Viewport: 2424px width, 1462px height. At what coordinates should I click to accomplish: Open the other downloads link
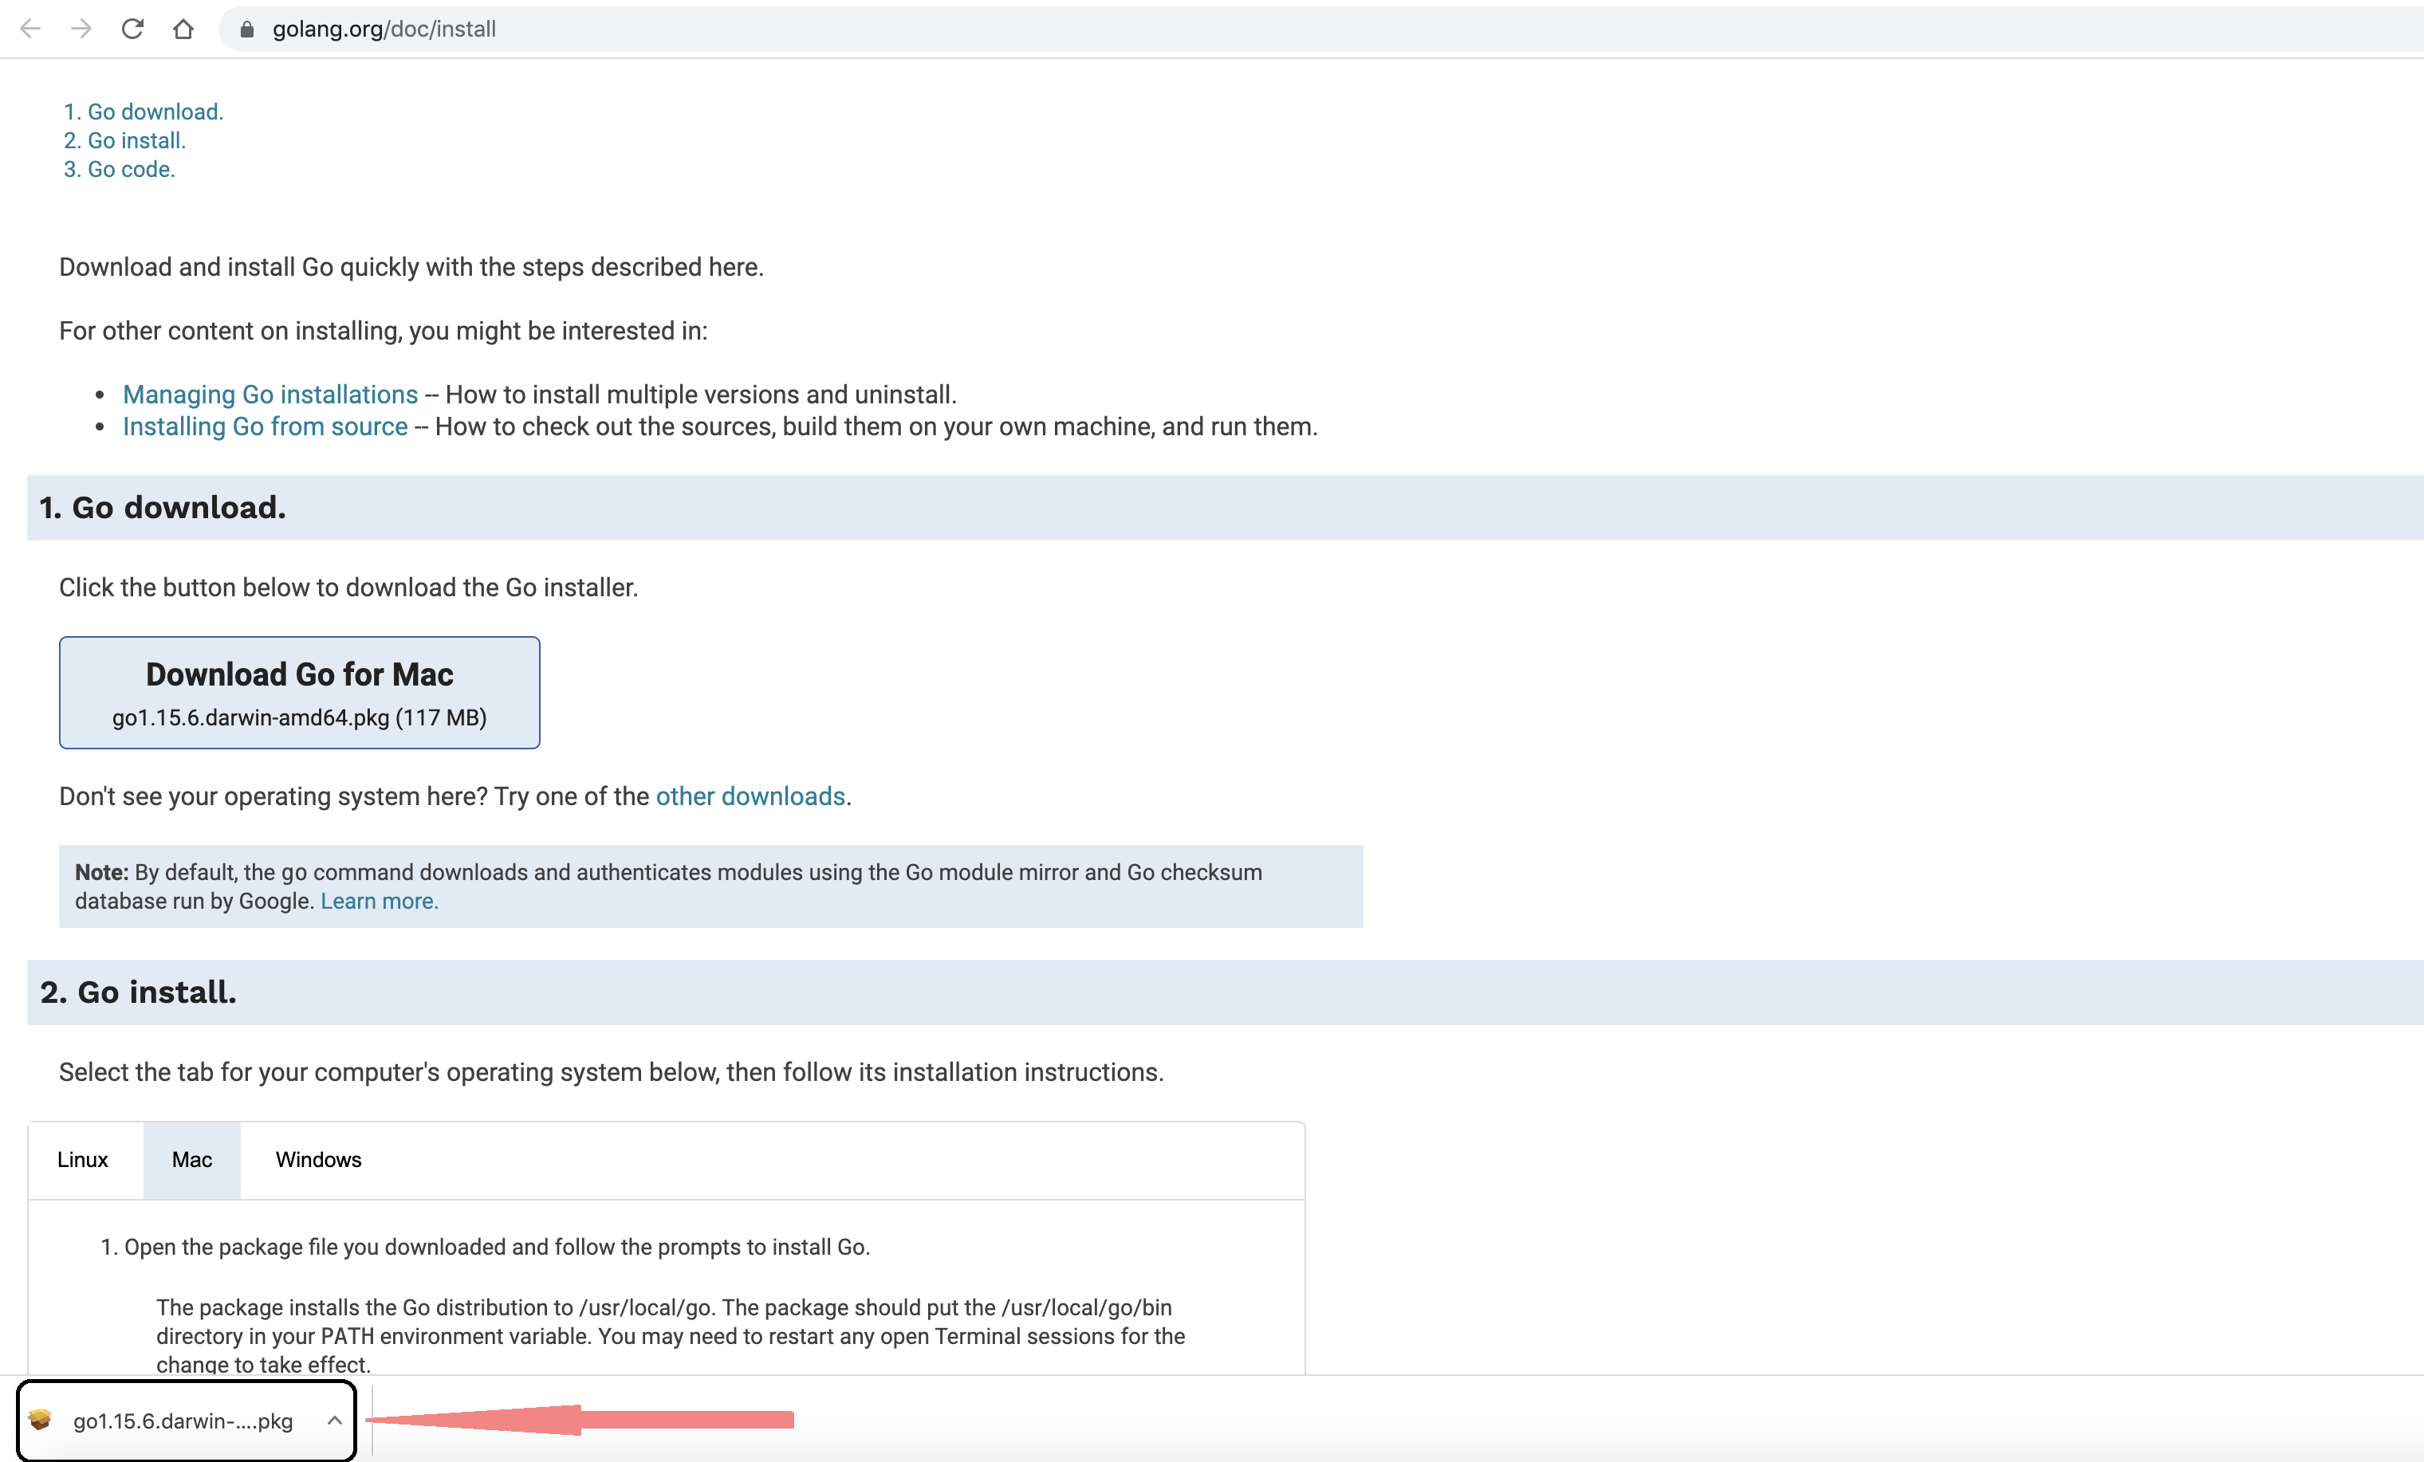748,796
